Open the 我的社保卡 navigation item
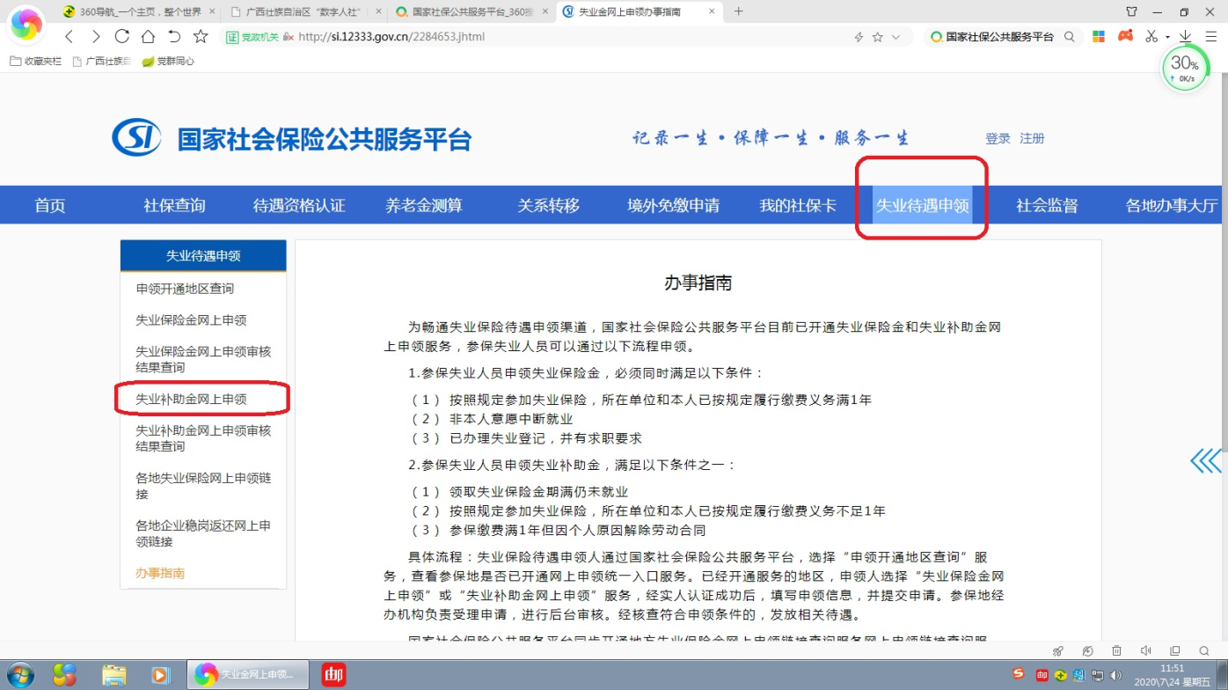This screenshot has width=1228, height=690. tap(798, 205)
